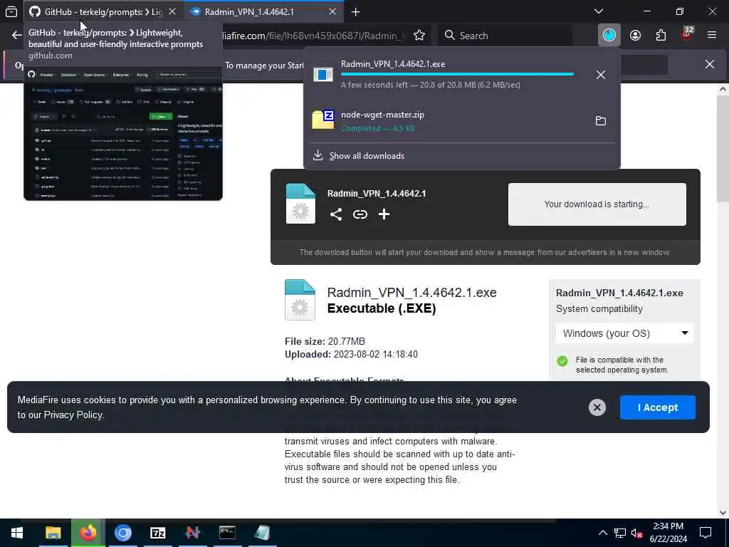
Task: Add file to account with plus icon
Action: pos(384,214)
